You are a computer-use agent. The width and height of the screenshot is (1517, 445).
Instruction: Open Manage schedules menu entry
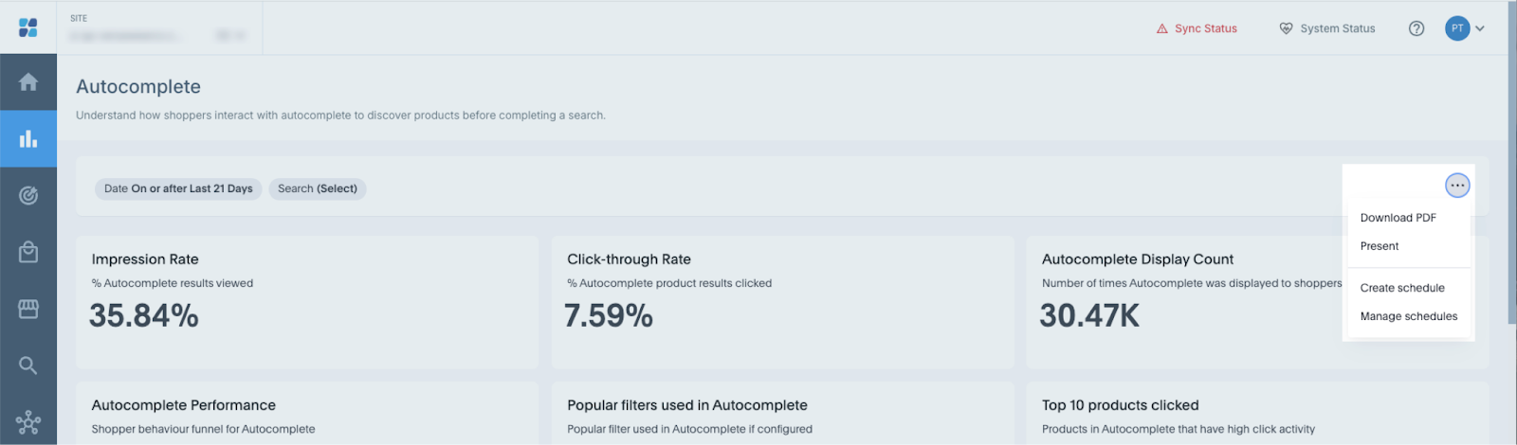point(1409,316)
